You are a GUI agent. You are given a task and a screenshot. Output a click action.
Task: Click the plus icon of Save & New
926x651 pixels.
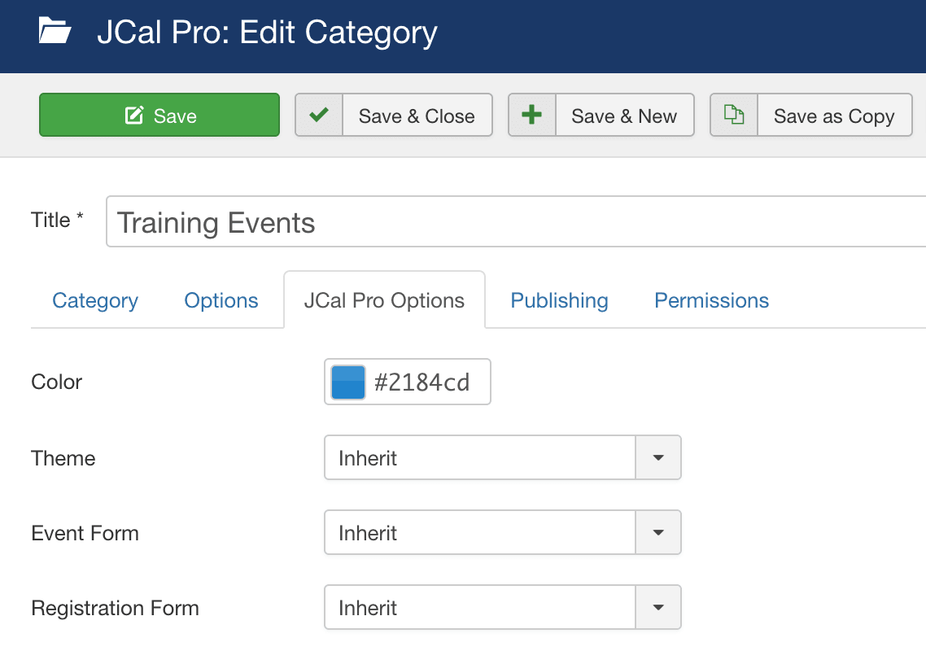coord(532,115)
